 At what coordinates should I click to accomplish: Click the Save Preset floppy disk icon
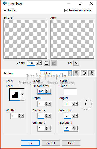pyautogui.click(x=76, y=73)
